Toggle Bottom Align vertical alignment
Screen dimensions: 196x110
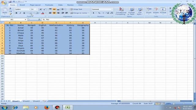[x=58, y=9]
